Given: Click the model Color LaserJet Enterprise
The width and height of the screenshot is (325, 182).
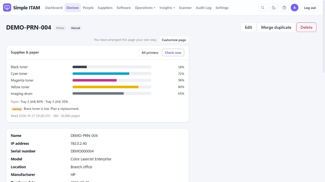Looking at the screenshot, I should 91,159.
